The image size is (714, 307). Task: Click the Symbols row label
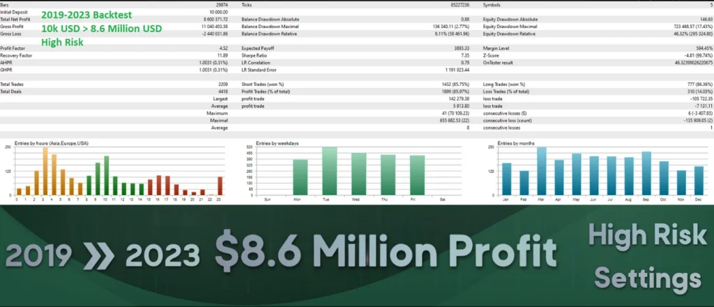(x=491, y=5)
